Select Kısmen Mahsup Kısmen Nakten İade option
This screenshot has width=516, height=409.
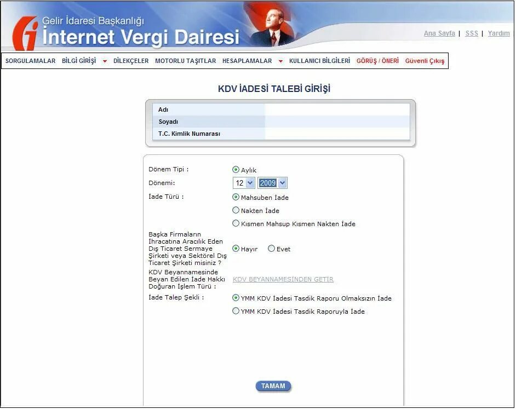[236, 224]
